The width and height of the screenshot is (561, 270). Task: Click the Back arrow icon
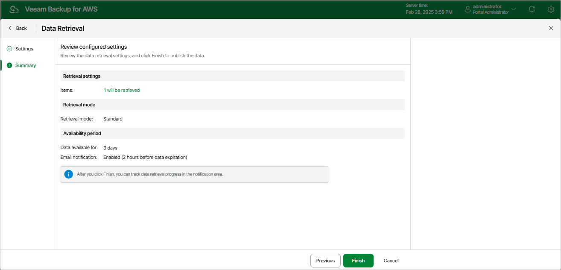pos(10,28)
